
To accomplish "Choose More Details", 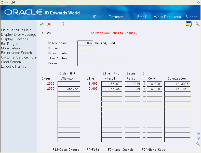I will coord(11,48).
